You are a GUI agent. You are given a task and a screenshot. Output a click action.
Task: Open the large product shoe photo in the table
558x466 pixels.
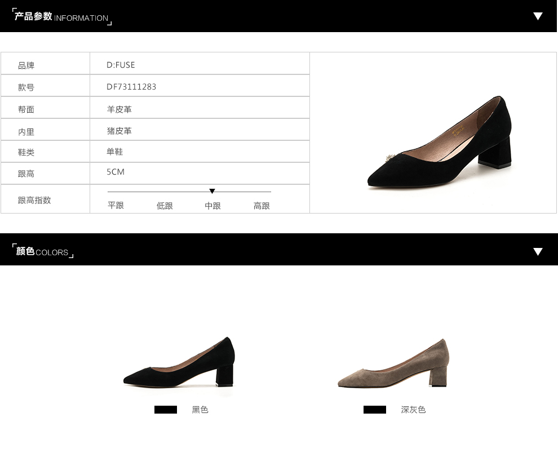point(440,144)
